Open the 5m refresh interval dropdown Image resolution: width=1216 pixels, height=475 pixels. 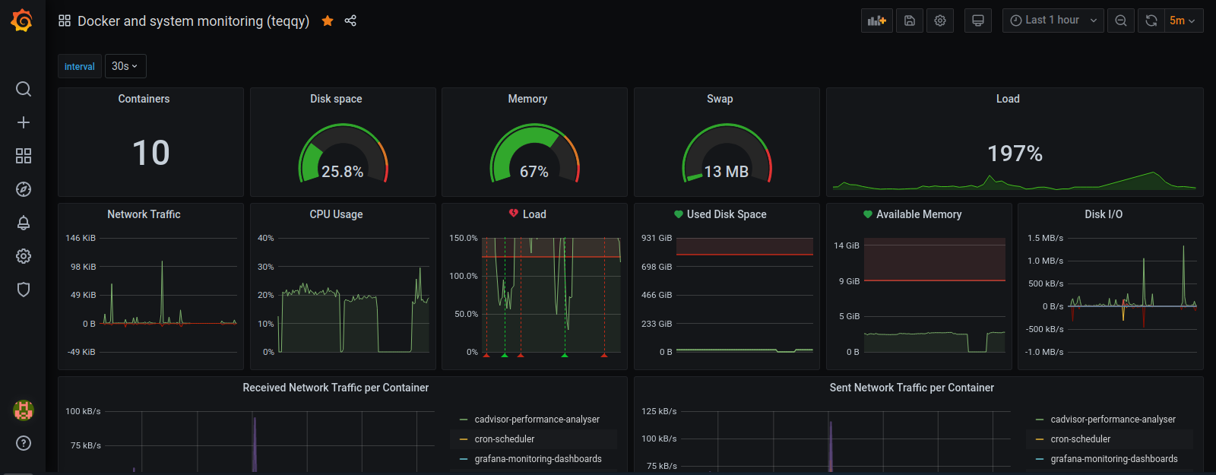click(1184, 21)
